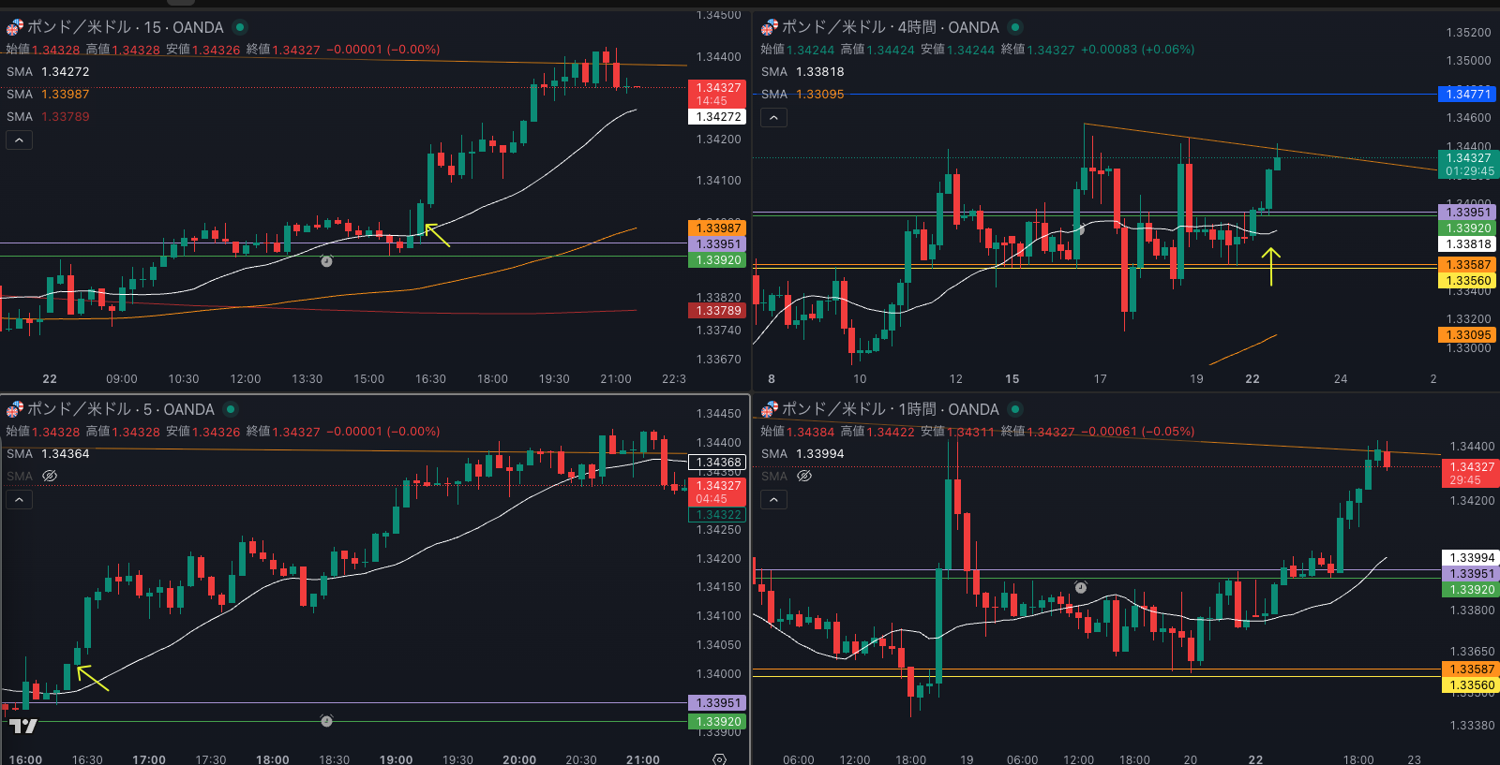
Task: Show the hidden SMA on the 1-hour chart
Action: [804, 476]
